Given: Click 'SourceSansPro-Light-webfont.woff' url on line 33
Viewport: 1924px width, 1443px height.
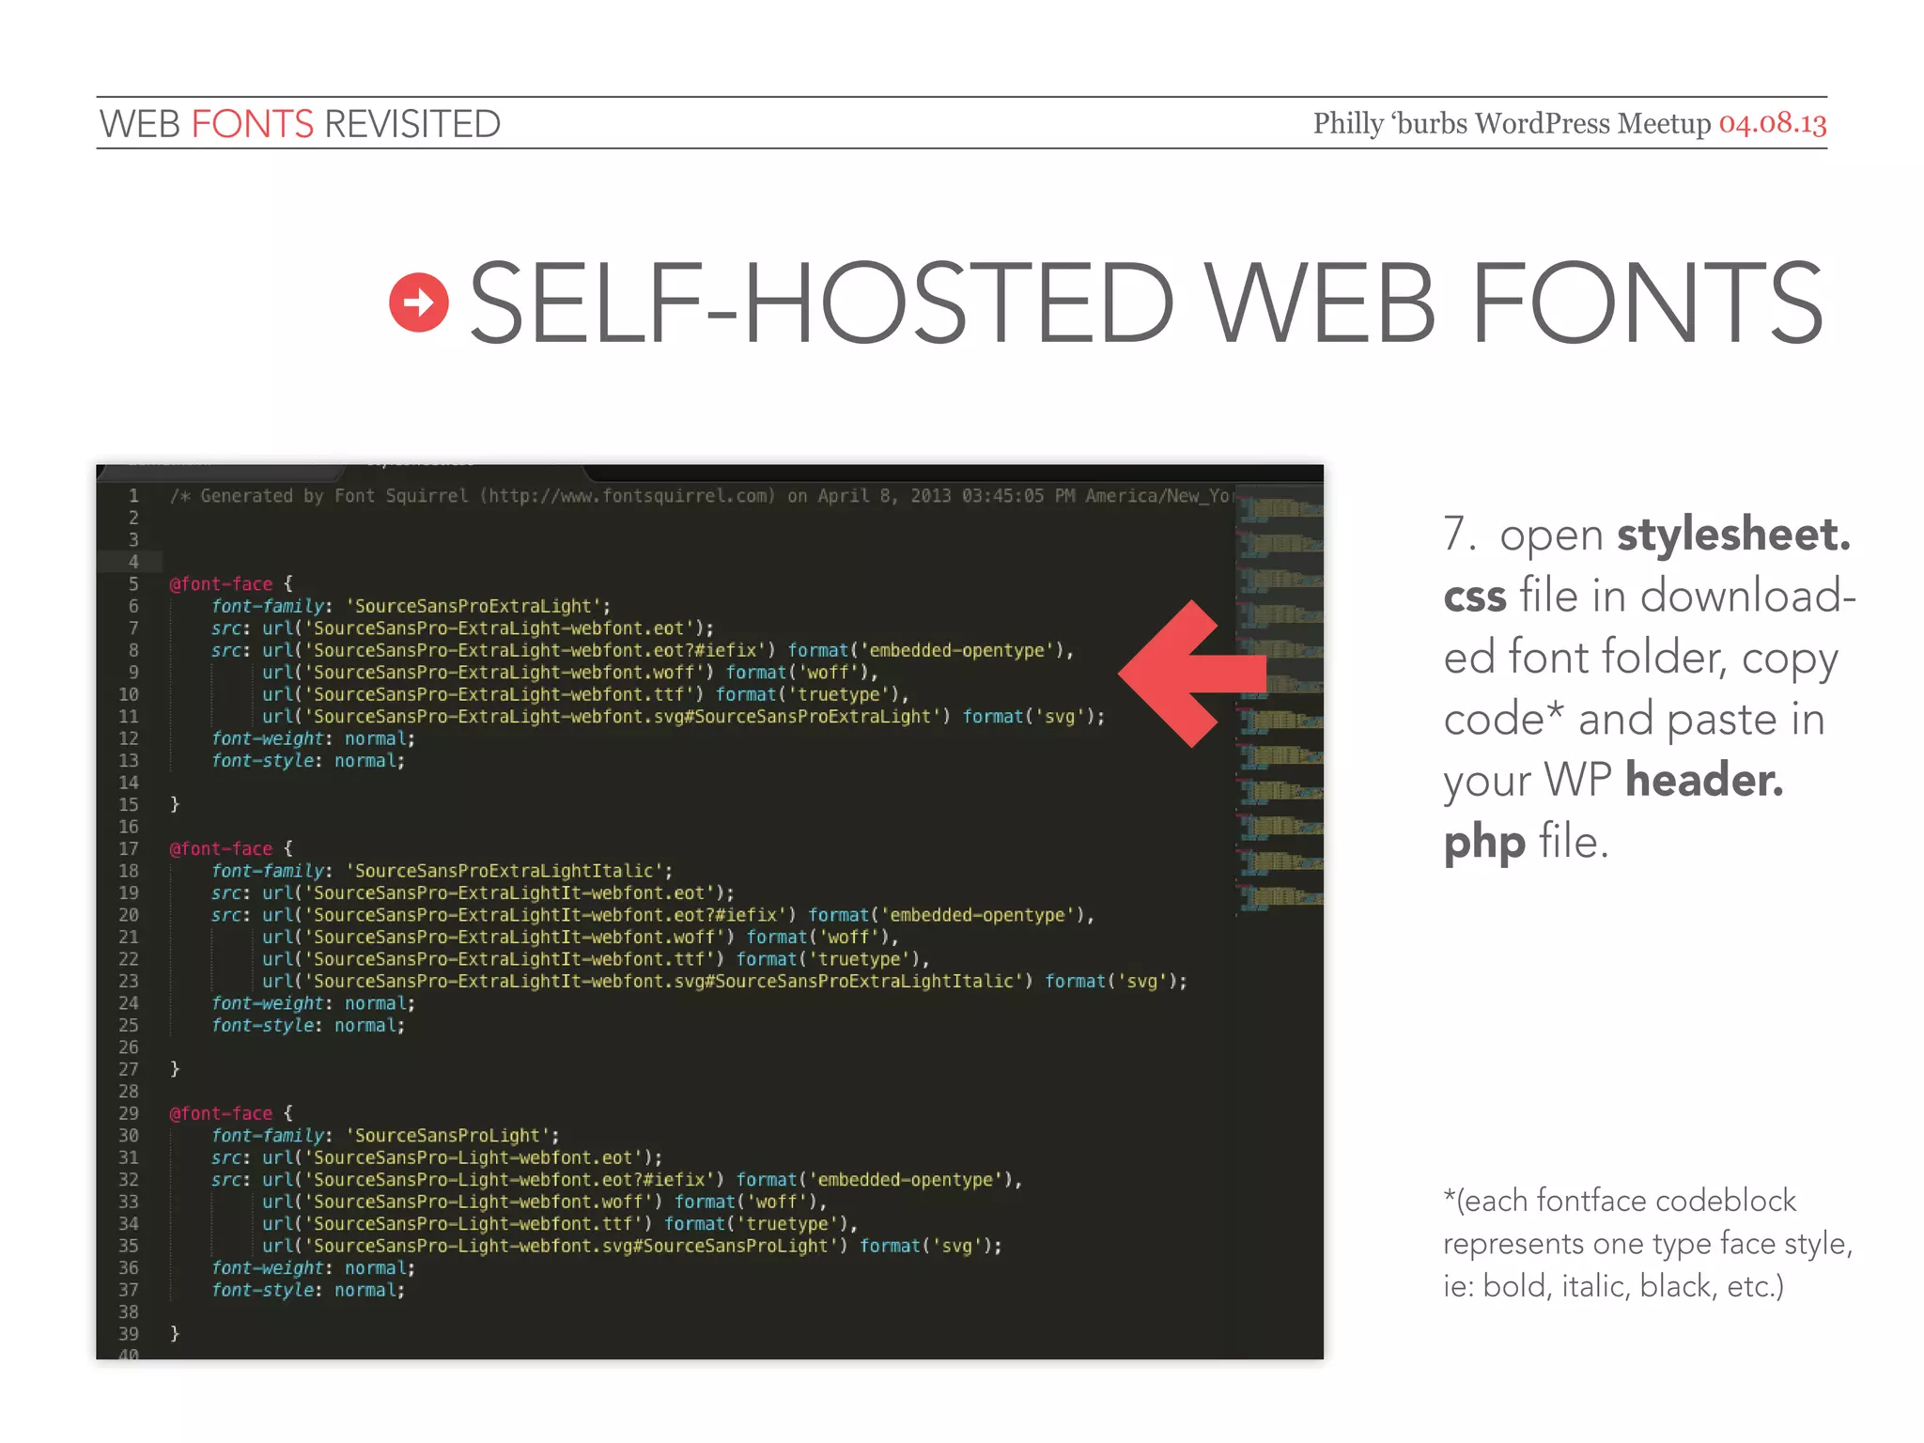Looking at the screenshot, I should [461, 1202].
